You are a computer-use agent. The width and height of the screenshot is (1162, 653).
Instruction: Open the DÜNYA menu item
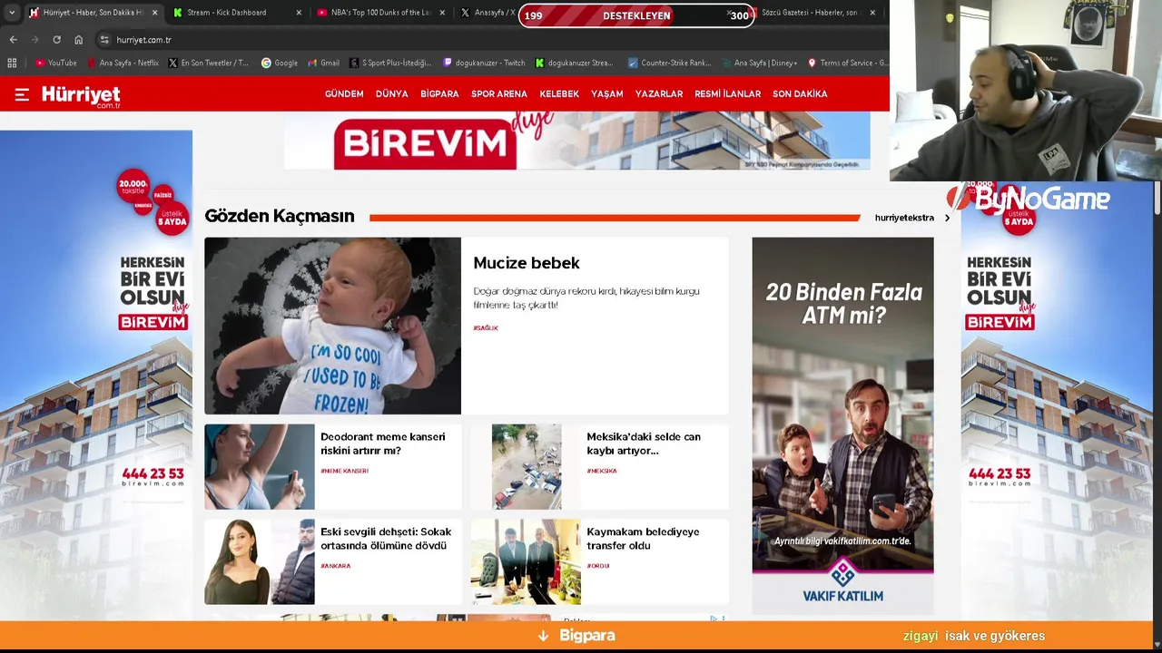[392, 94]
